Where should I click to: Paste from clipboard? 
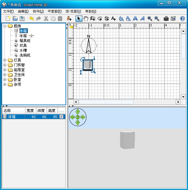tap(60, 19)
